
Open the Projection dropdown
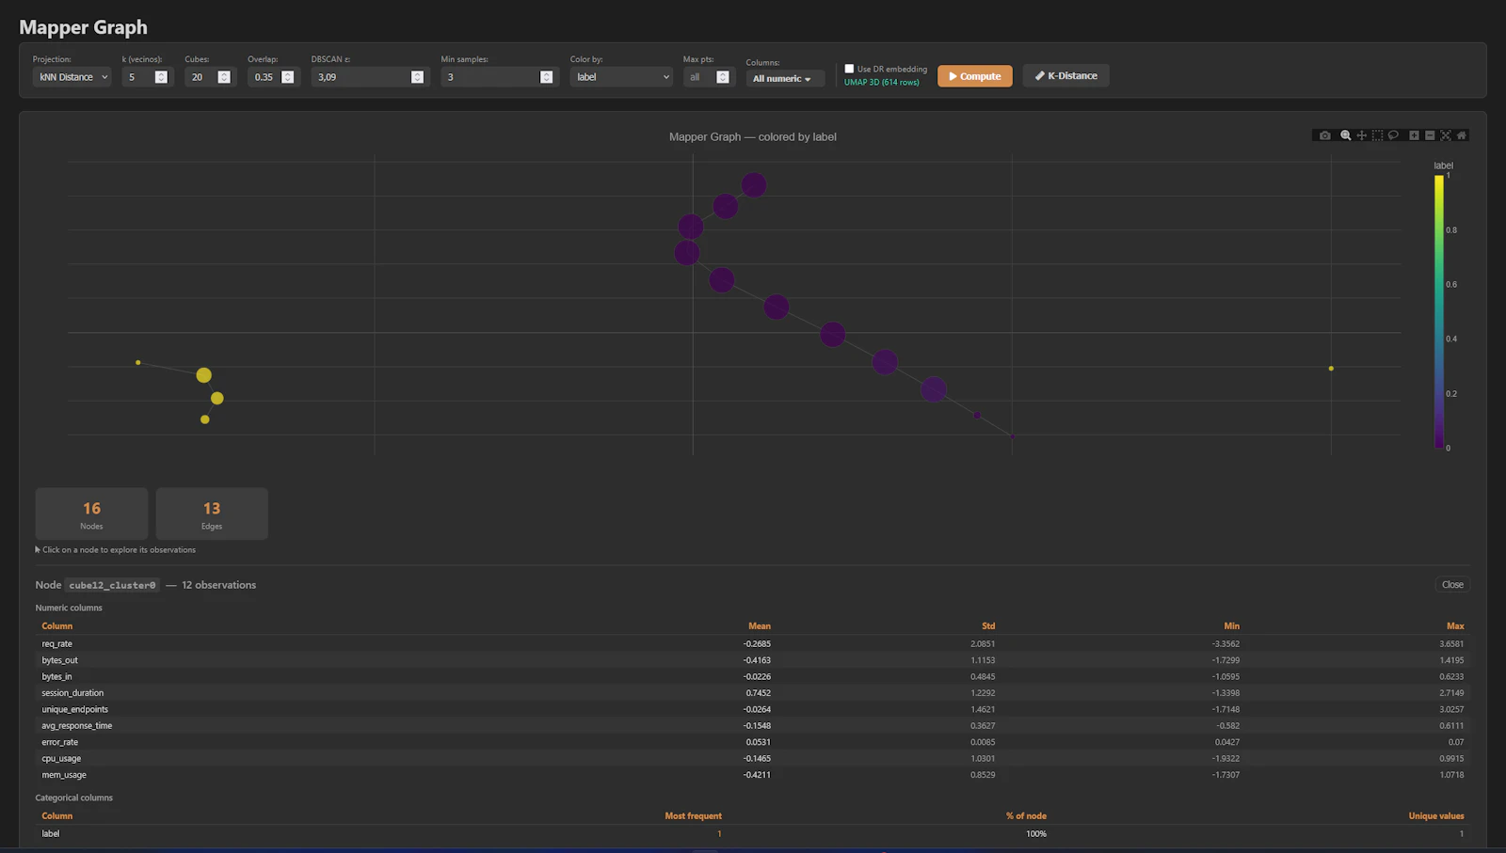coord(72,77)
